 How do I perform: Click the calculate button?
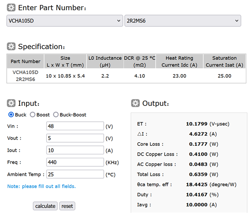pyautogui.click(x=45, y=206)
